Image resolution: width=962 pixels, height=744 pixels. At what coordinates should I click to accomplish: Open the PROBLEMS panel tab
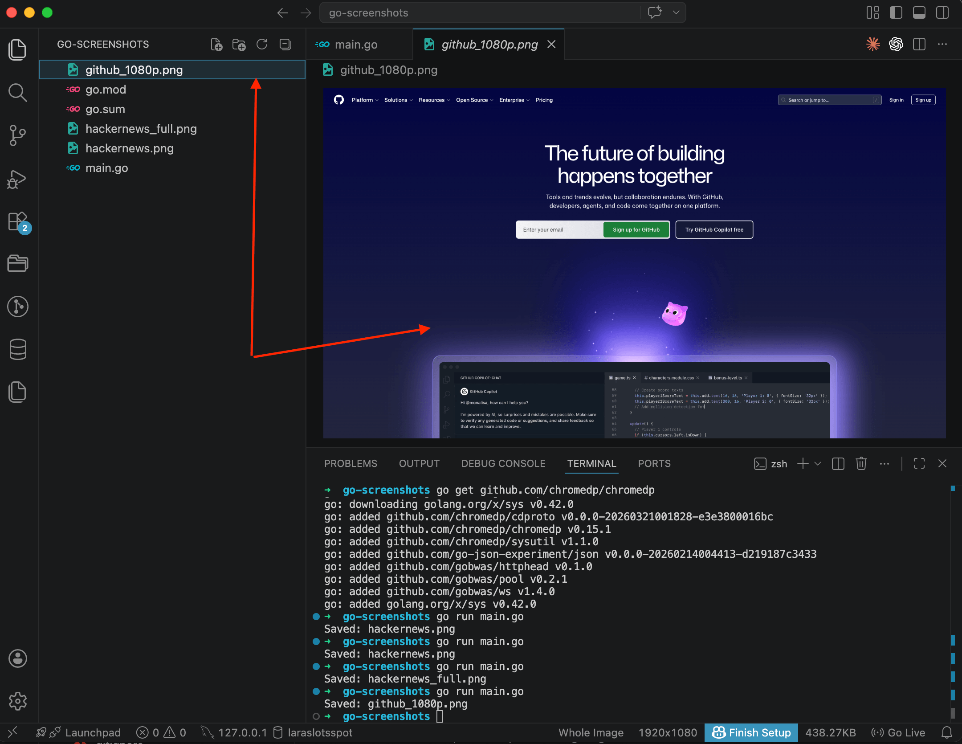(351, 463)
